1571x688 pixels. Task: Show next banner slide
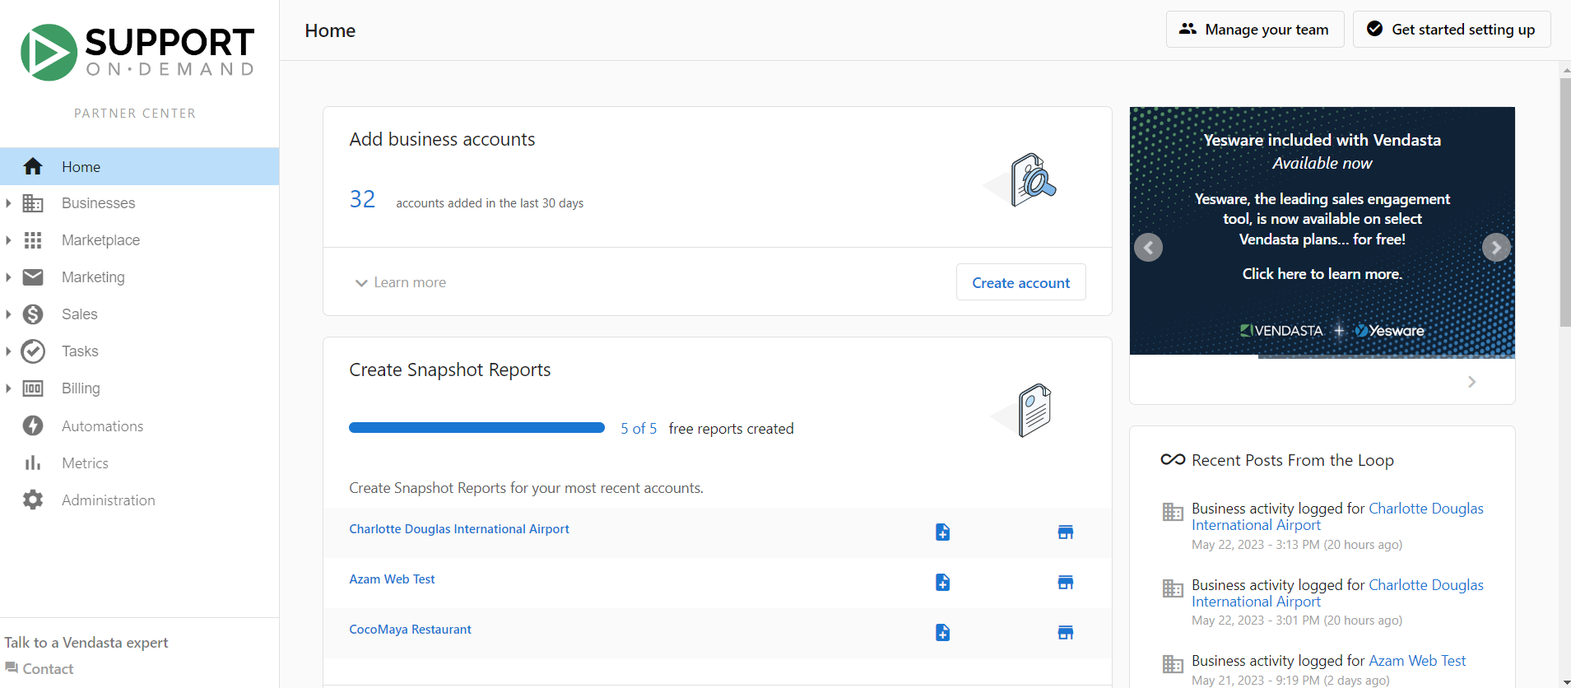click(1496, 248)
